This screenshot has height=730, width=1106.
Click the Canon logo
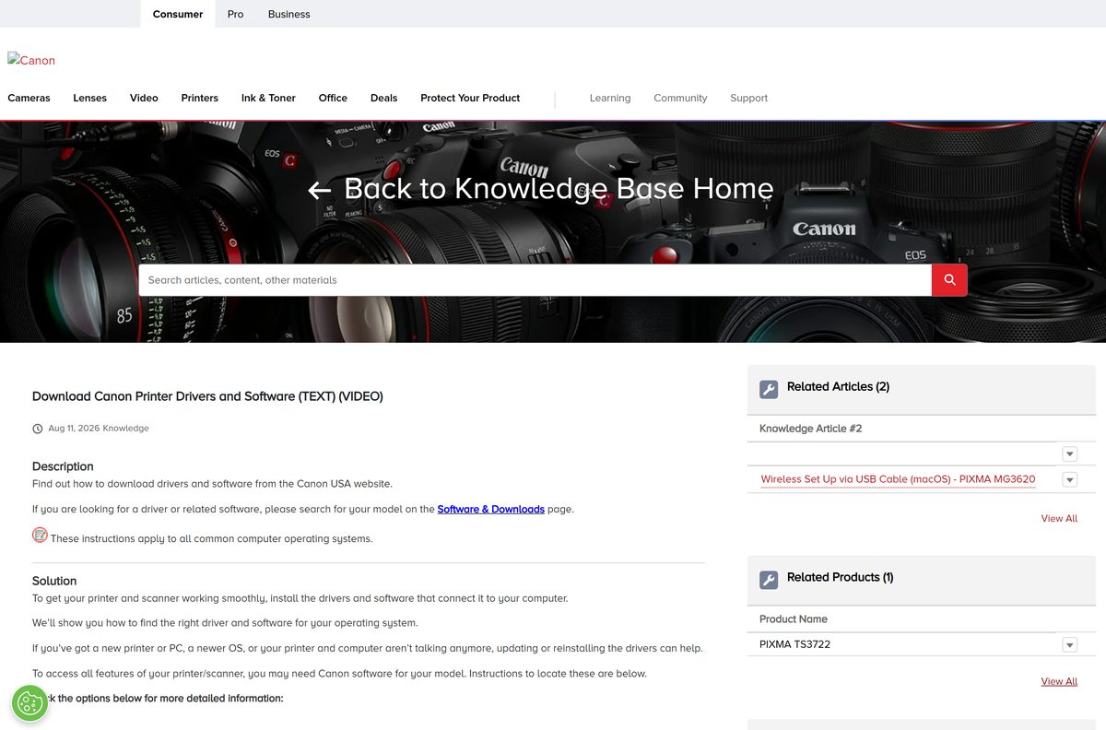[31, 60]
